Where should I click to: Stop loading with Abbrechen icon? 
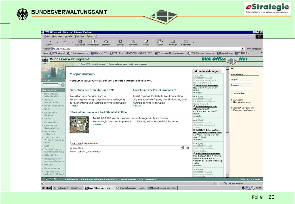tap(80, 43)
